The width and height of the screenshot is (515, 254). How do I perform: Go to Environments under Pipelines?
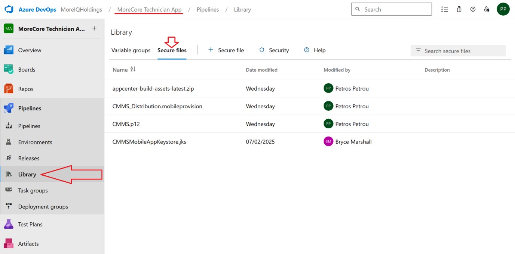pos(35,142)
